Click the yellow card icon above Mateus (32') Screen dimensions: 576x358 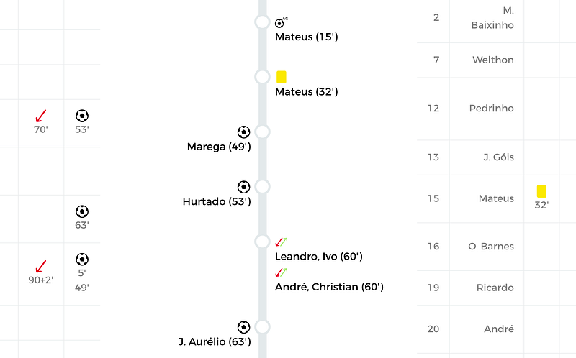click(x=281, y=77)
